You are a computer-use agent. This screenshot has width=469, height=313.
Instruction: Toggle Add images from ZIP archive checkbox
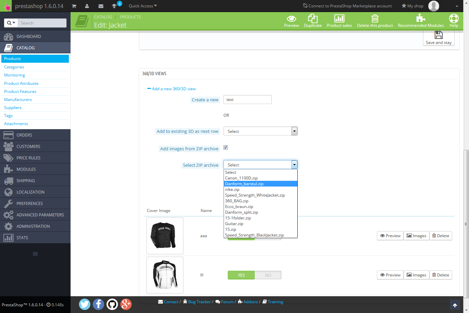226,148
